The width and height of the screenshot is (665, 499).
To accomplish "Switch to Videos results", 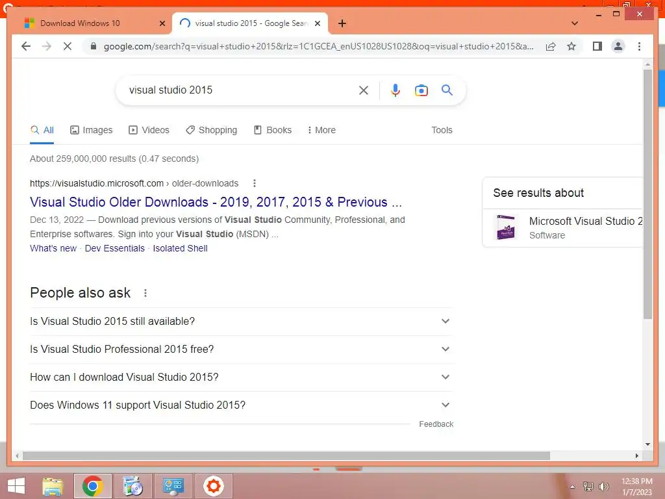I will click(x=149, y=130).
